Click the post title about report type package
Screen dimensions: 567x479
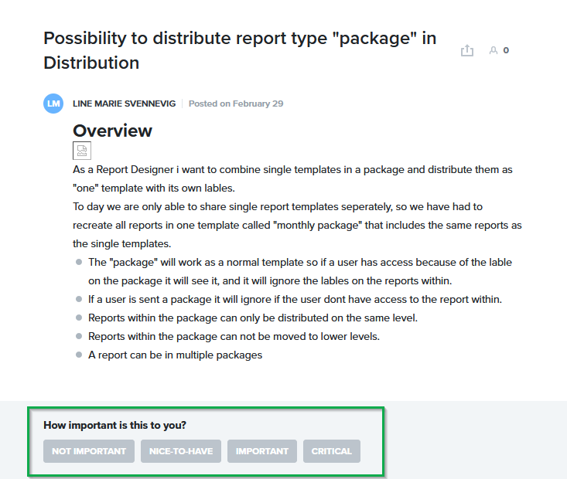[240, 50]
